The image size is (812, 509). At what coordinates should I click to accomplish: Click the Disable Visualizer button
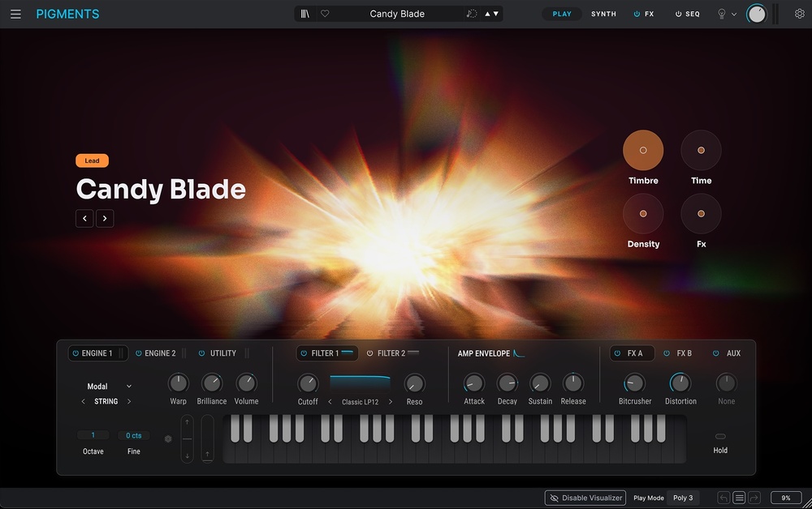click(x=585, y=498)
